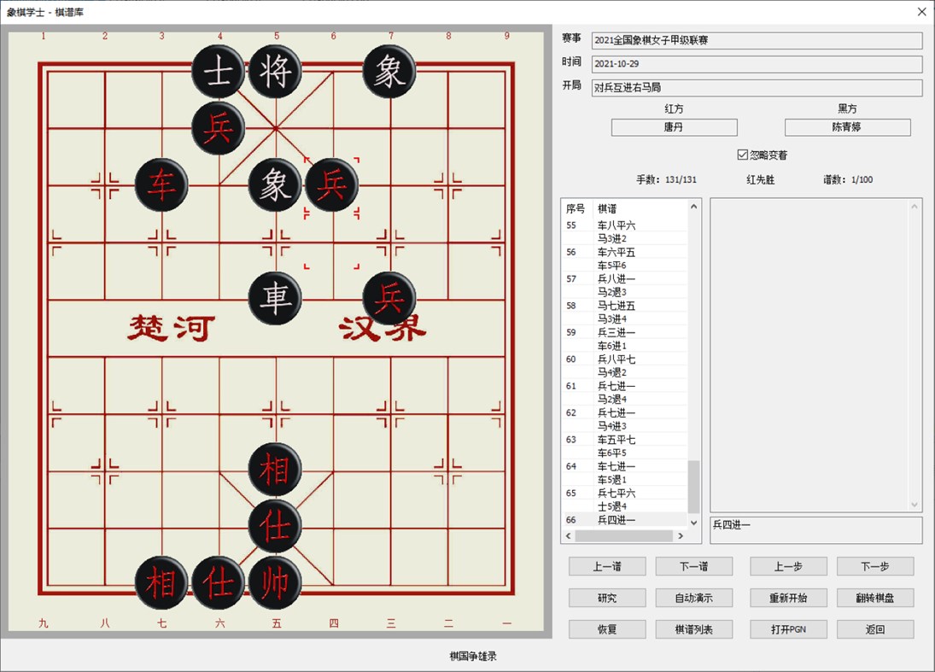Click the red pawn 兵 near the black palace
Image resolution: width=935 pixels, height=672 pixels.
pos(219,129)
